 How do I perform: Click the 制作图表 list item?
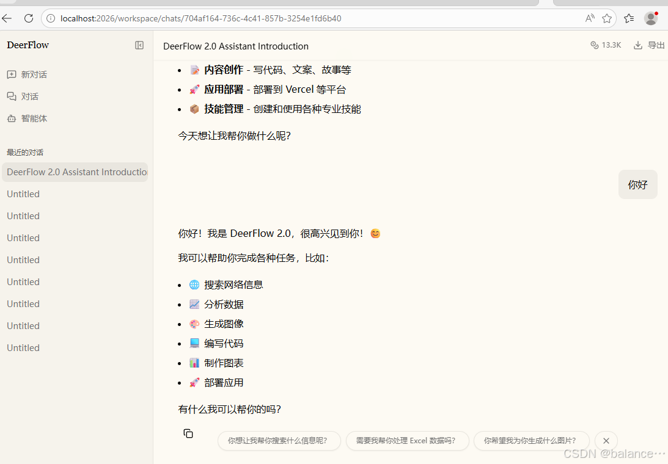pyautogui.click(x=224, y=363)
